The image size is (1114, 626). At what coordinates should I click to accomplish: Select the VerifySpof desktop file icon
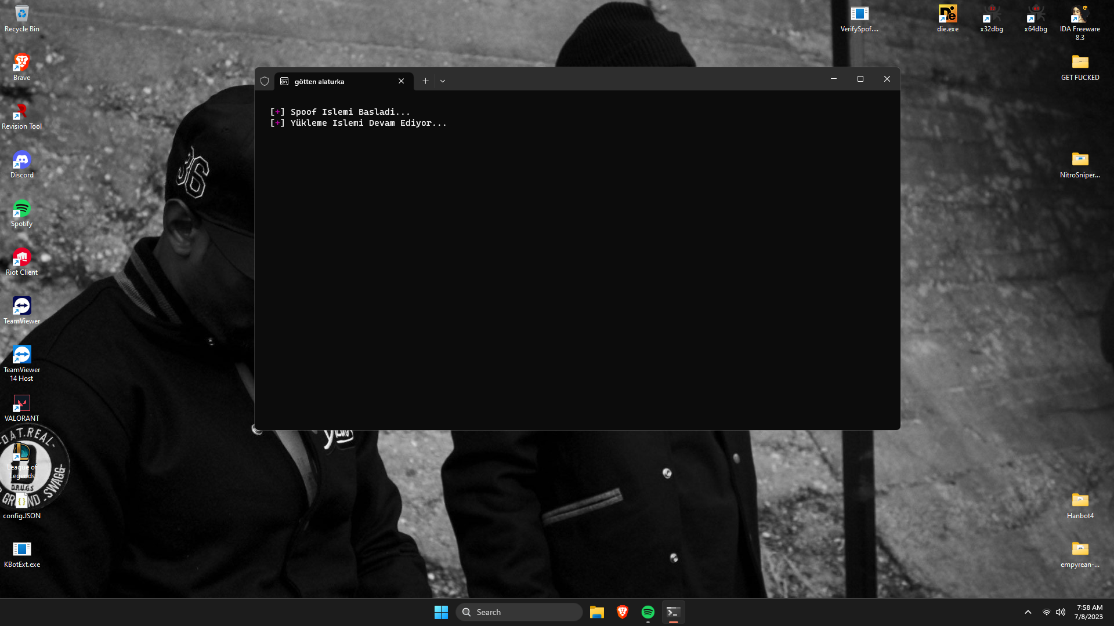pos(859,19)
